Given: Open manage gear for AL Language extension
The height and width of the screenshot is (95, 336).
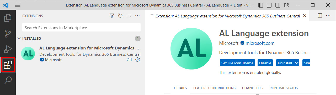Looking at the screenshot, I should click(x=138, y=60).
